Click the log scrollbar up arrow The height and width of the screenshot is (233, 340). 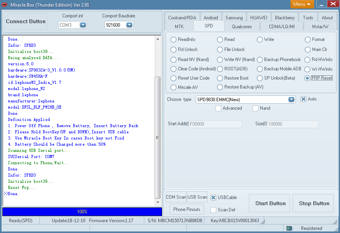coord(158,39)
